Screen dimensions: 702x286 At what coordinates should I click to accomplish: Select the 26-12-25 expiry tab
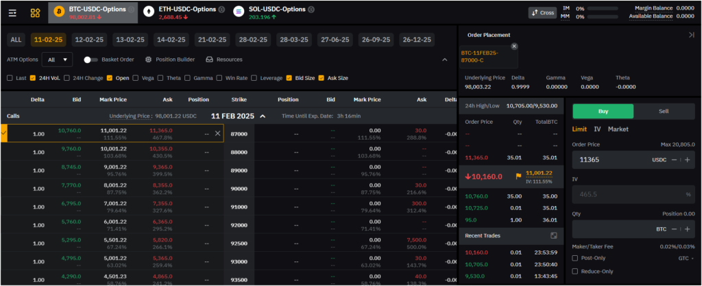[417, 40]
